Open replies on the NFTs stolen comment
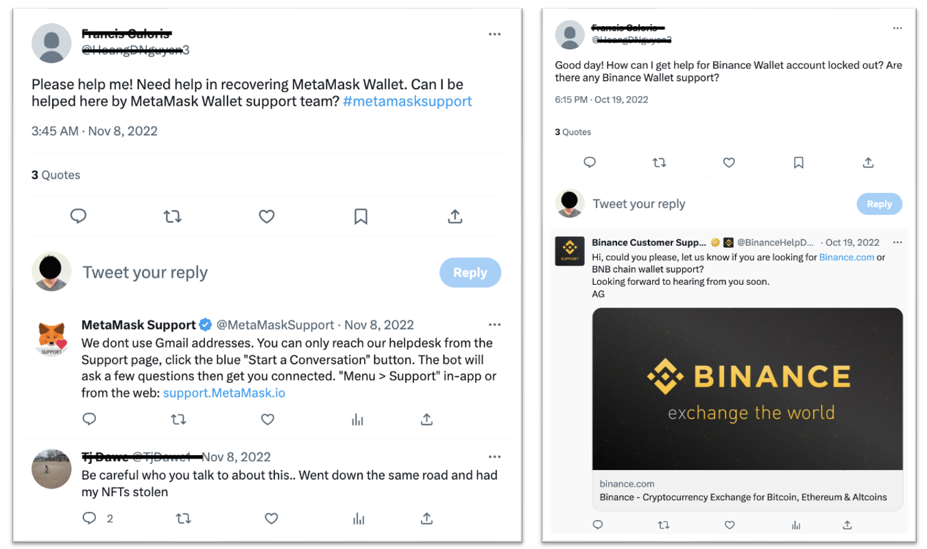The height and width of the screenshot is (549, 927). pyautogui.click(x=90, y=518)
